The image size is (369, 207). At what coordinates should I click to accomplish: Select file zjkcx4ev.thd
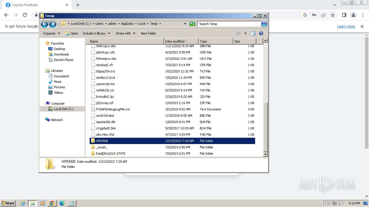(172, 135)
